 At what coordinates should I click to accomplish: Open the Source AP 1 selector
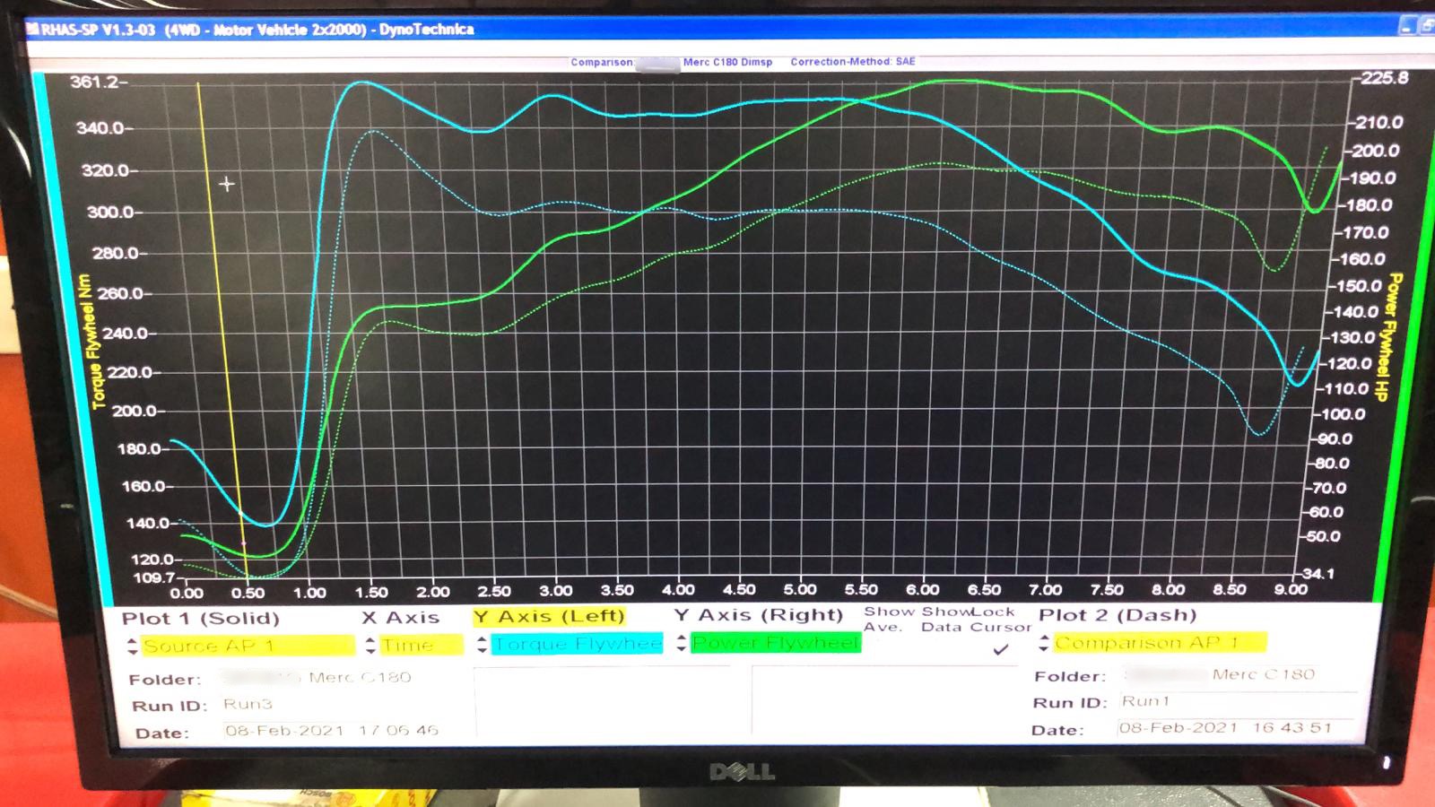click(248, 646)
